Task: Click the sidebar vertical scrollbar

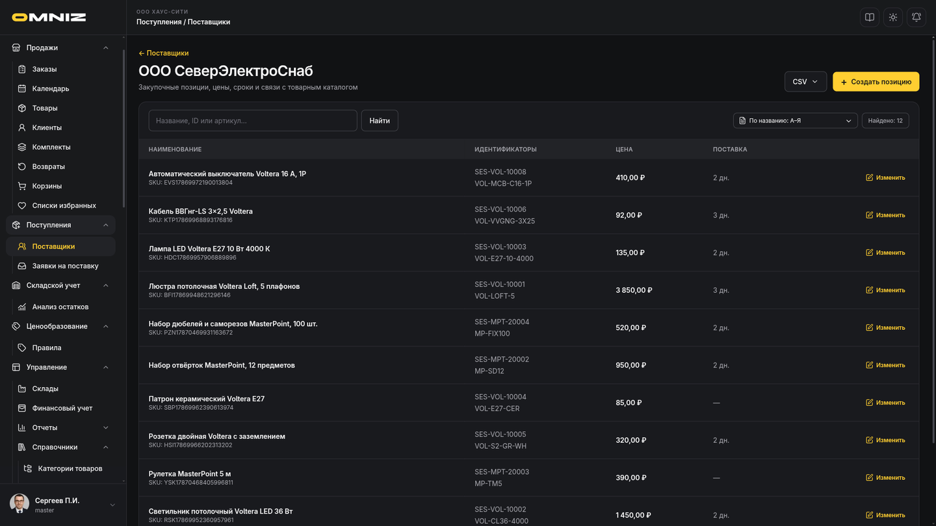Action: pos(123,129)
